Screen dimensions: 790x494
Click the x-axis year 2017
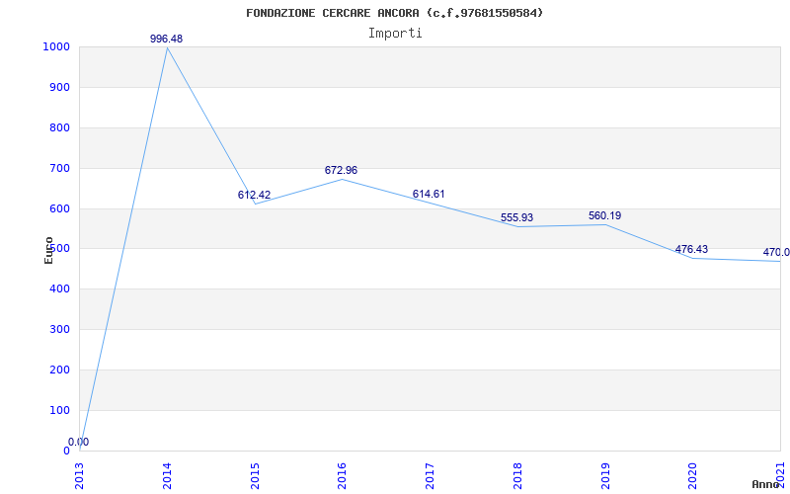[430, 476]
